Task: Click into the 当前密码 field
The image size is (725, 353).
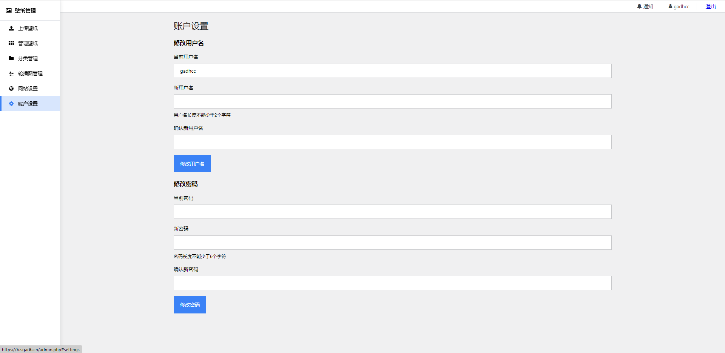Action: [x=392, y=212]
